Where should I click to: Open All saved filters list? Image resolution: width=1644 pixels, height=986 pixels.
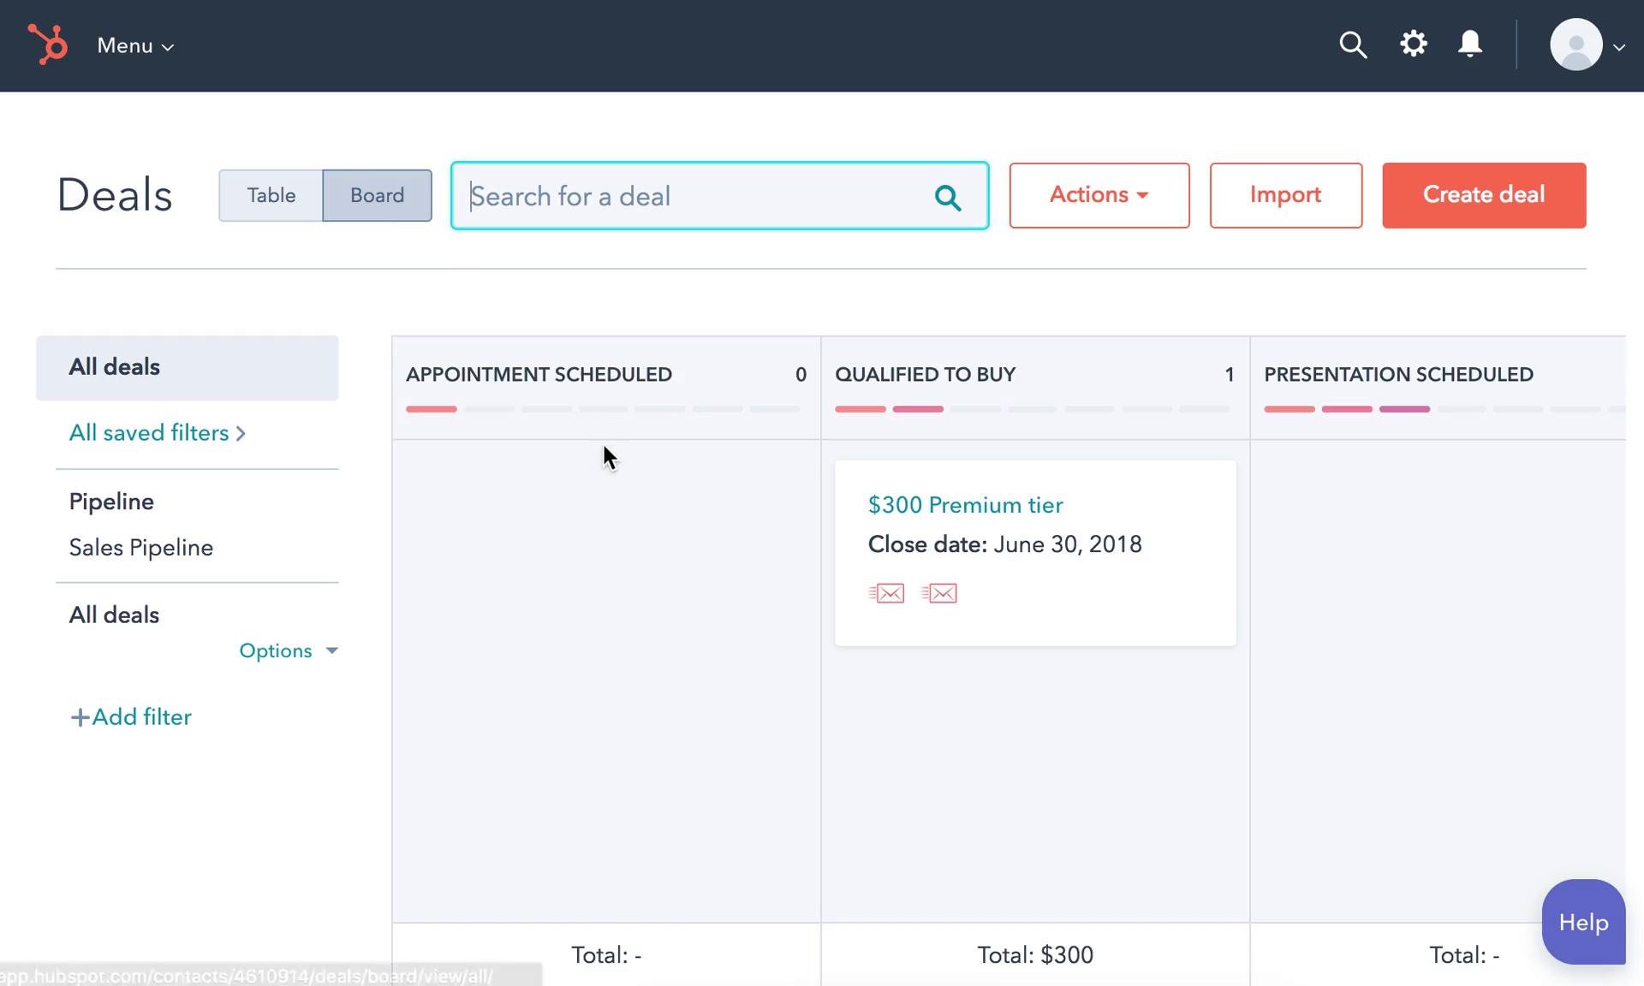(160, 433)
